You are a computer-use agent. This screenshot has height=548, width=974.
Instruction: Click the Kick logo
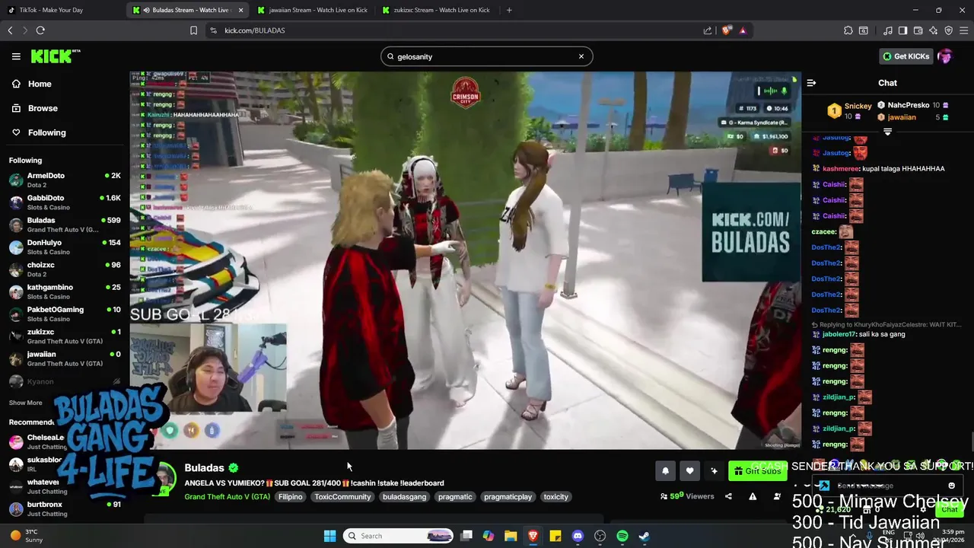pyautogui.click(x=55, y=56)
